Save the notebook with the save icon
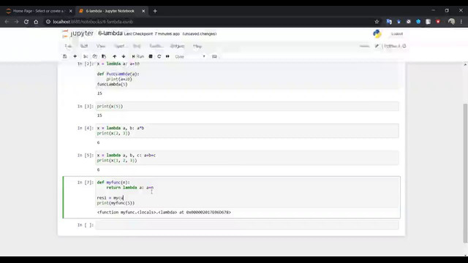The image size is (468, 263). [x=65, y=56]
